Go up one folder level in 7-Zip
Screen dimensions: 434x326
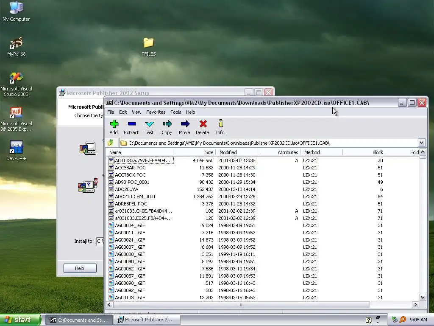pos(111,143)
